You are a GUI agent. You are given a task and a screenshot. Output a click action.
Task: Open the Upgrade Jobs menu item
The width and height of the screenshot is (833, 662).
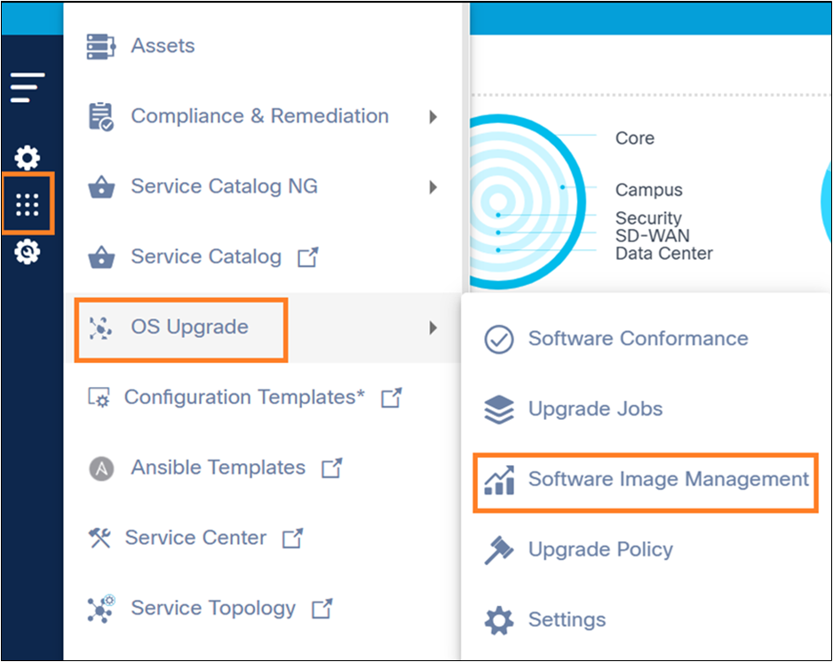[595, 409]
